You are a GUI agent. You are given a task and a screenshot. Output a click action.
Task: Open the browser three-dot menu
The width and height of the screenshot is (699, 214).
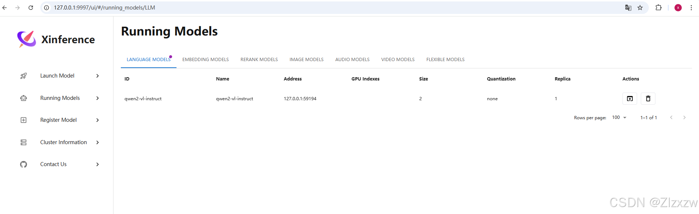click(691, 8)
